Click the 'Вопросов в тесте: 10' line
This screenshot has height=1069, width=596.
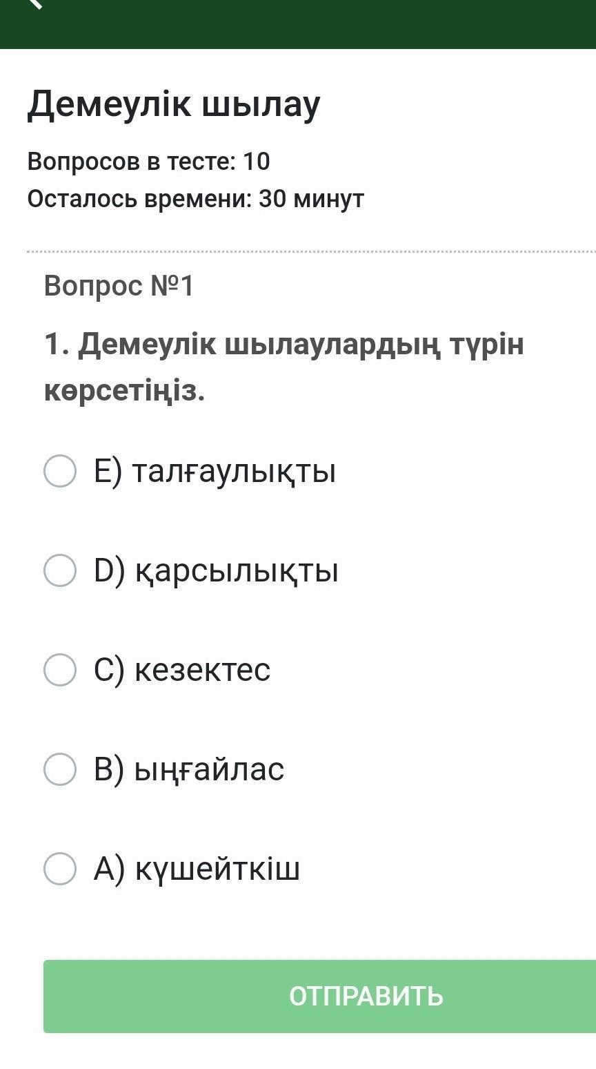coord(148,162)
